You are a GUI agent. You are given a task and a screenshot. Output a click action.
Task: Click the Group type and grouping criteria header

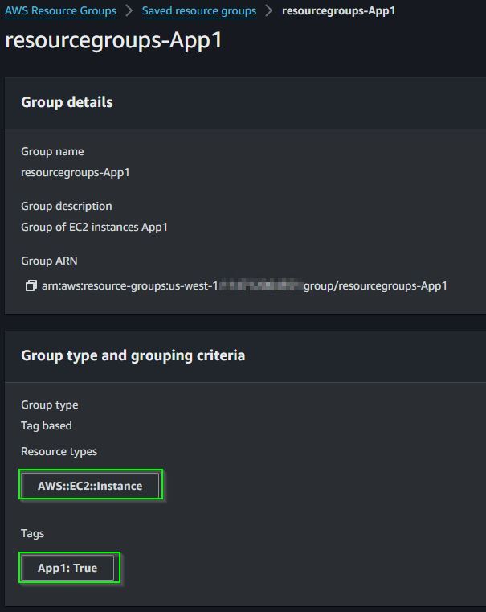[x=133, y=355]
